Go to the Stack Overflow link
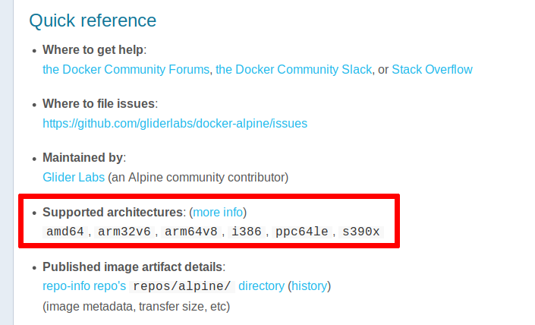 [432, 69]
